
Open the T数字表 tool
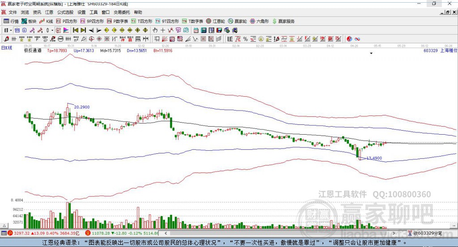tap(192, 21)
